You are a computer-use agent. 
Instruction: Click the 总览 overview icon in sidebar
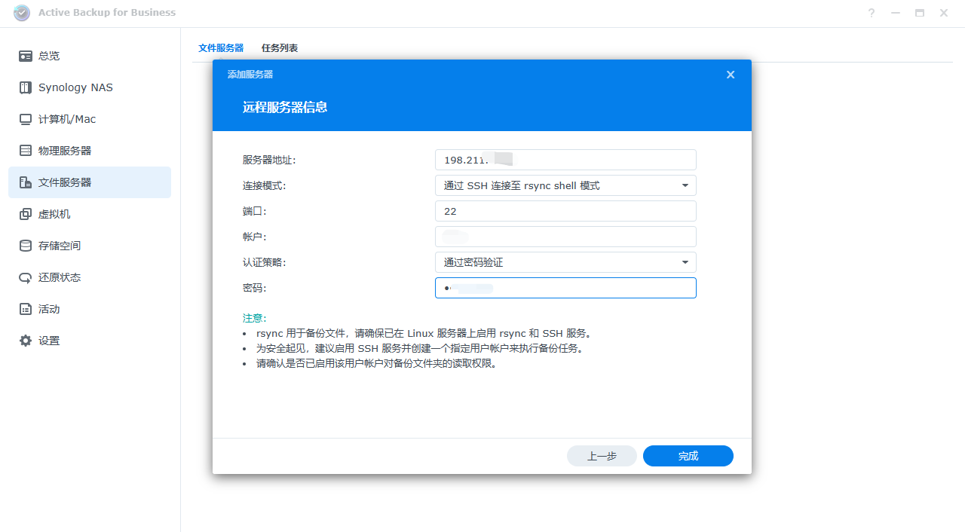coord(26,56)
